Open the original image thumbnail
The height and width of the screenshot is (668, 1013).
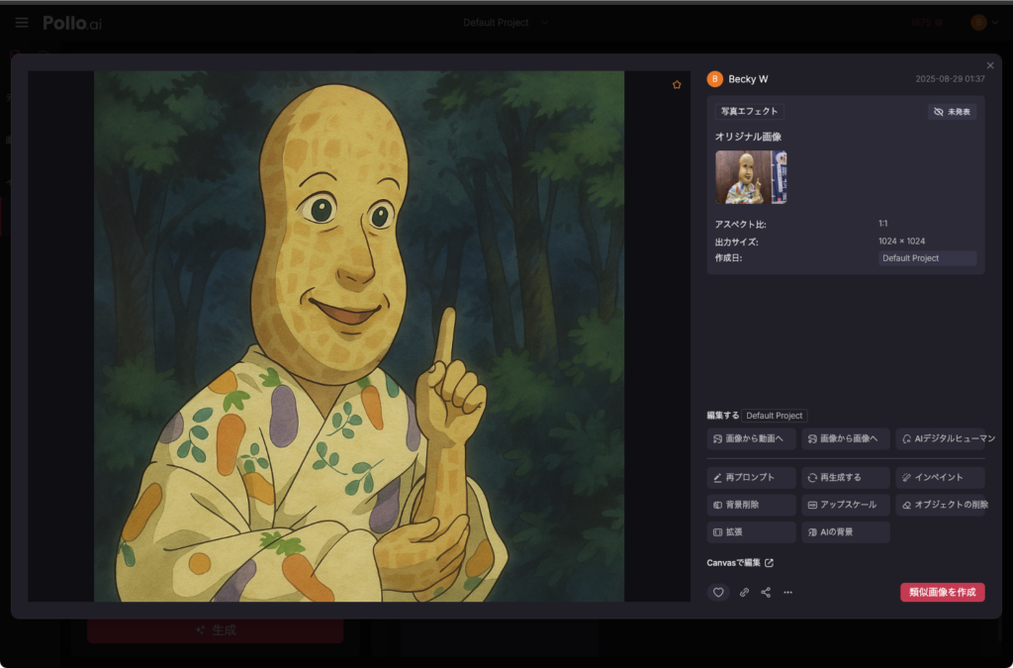tap(751, 177)
